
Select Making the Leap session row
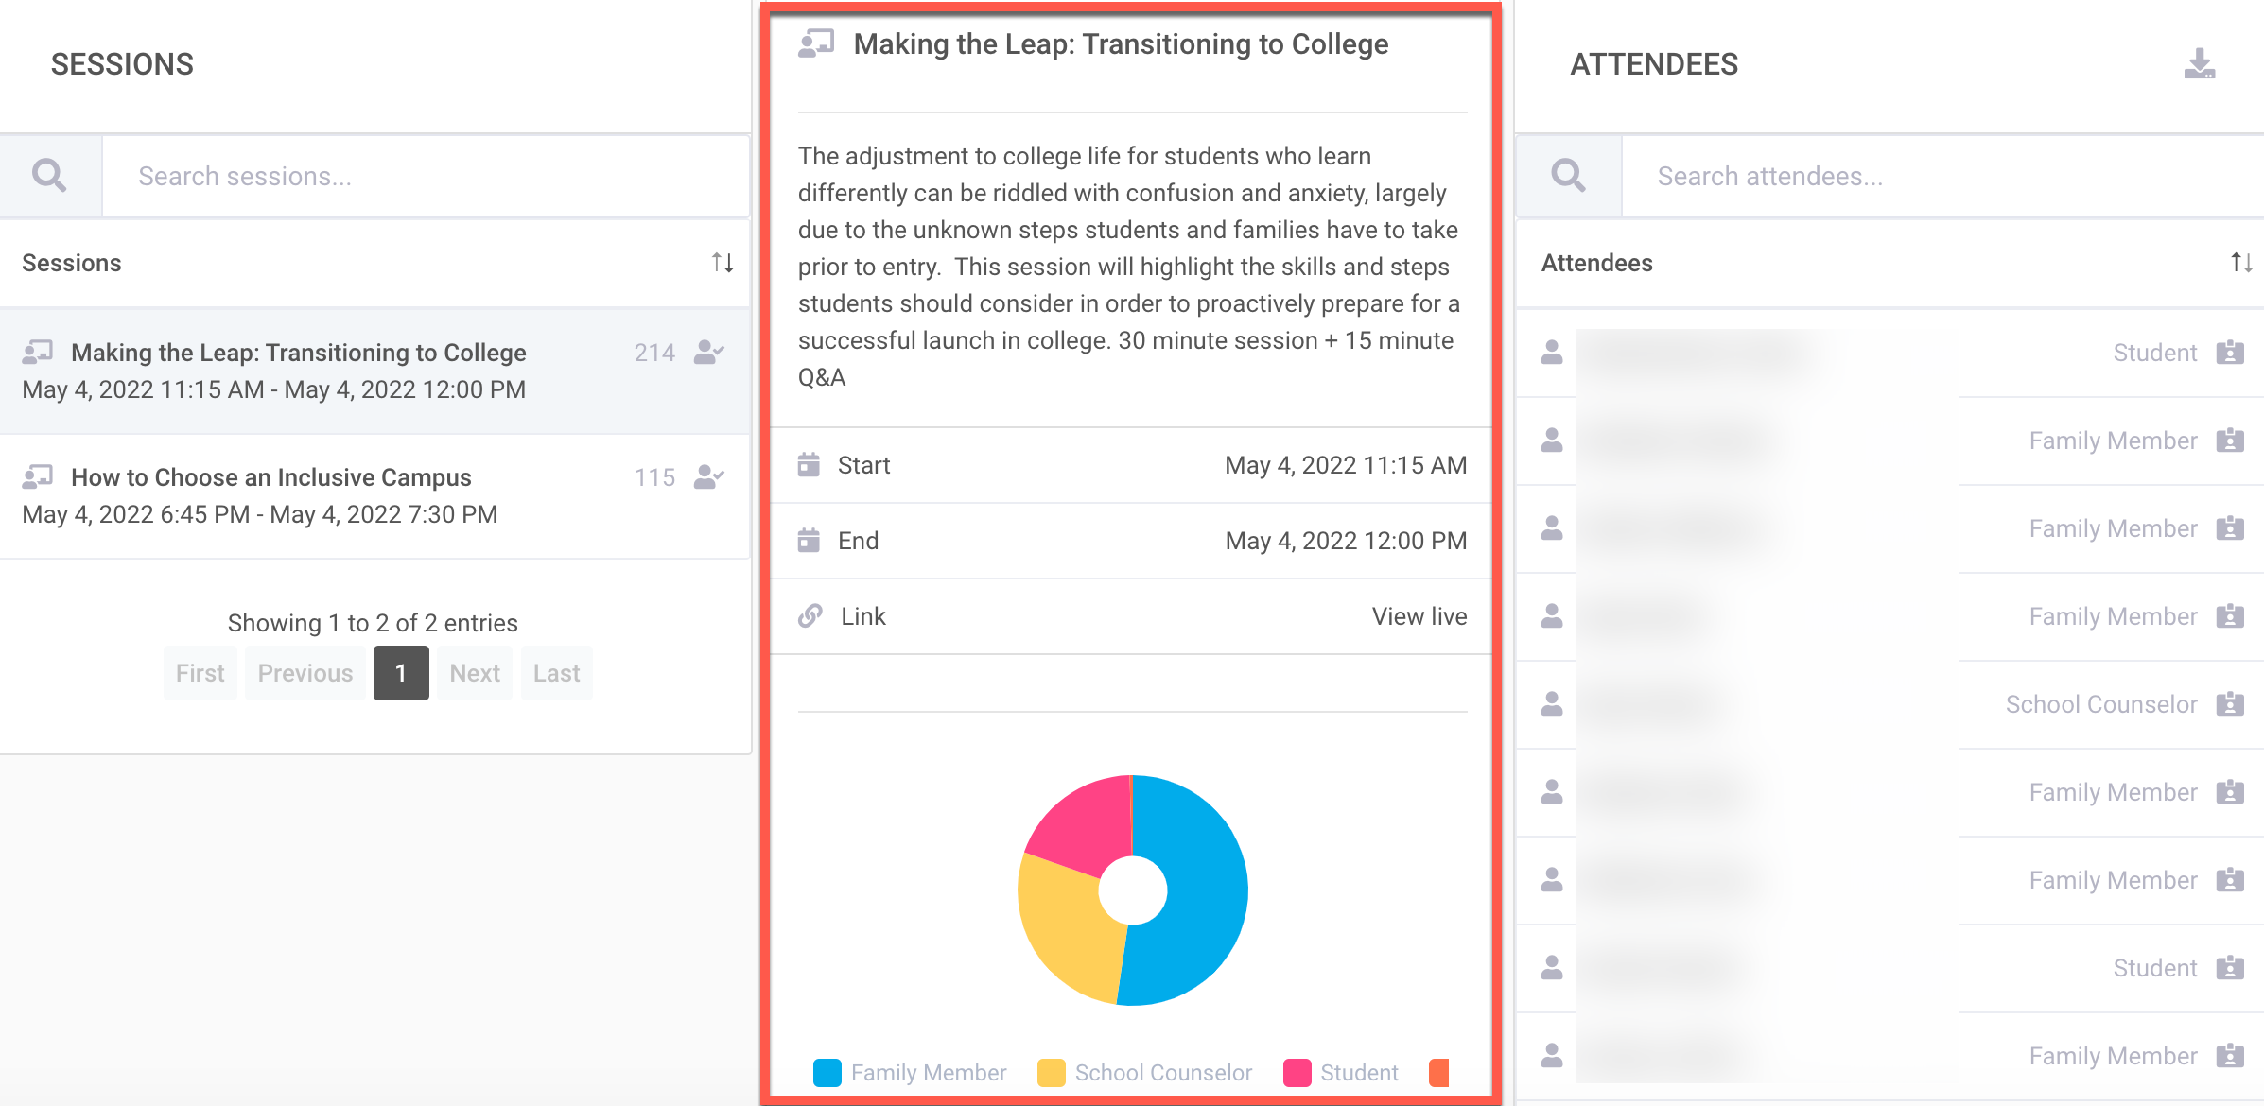tap(298, 353)
